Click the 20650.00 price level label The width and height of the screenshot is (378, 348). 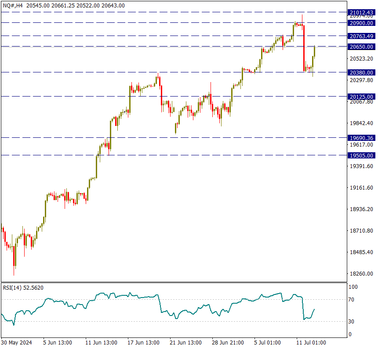[361, 47]
